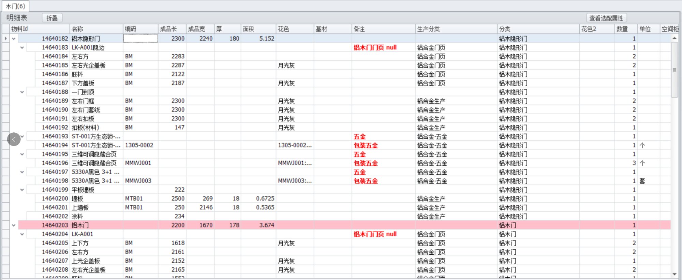Click 包装五金 note in row 14640194
The height and width of the screenshot is (280, 682).
coord(366,145)
